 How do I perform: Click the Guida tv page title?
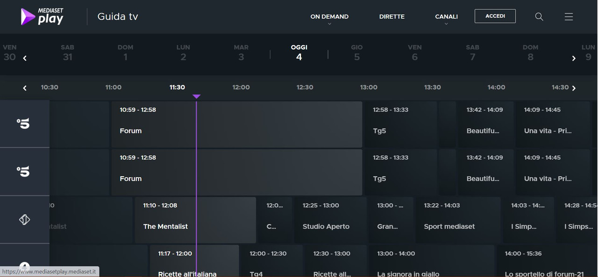coord(118,16)
